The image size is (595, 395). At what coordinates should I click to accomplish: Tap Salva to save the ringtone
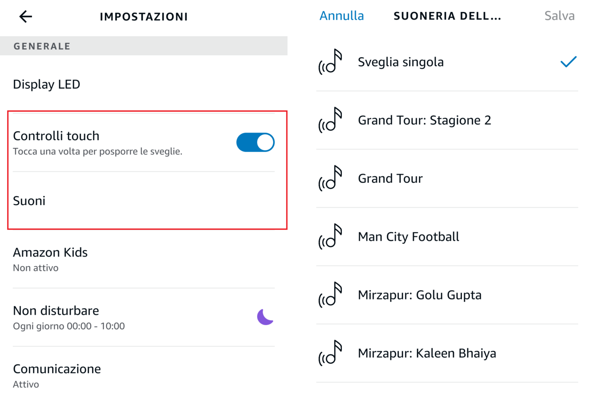[559, 16]
